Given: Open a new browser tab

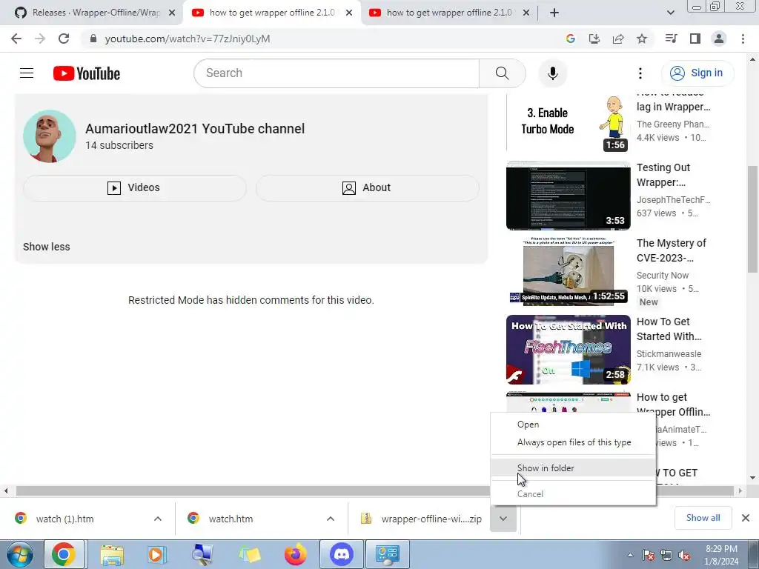Looking at the screenshot, I should [554, 13].
